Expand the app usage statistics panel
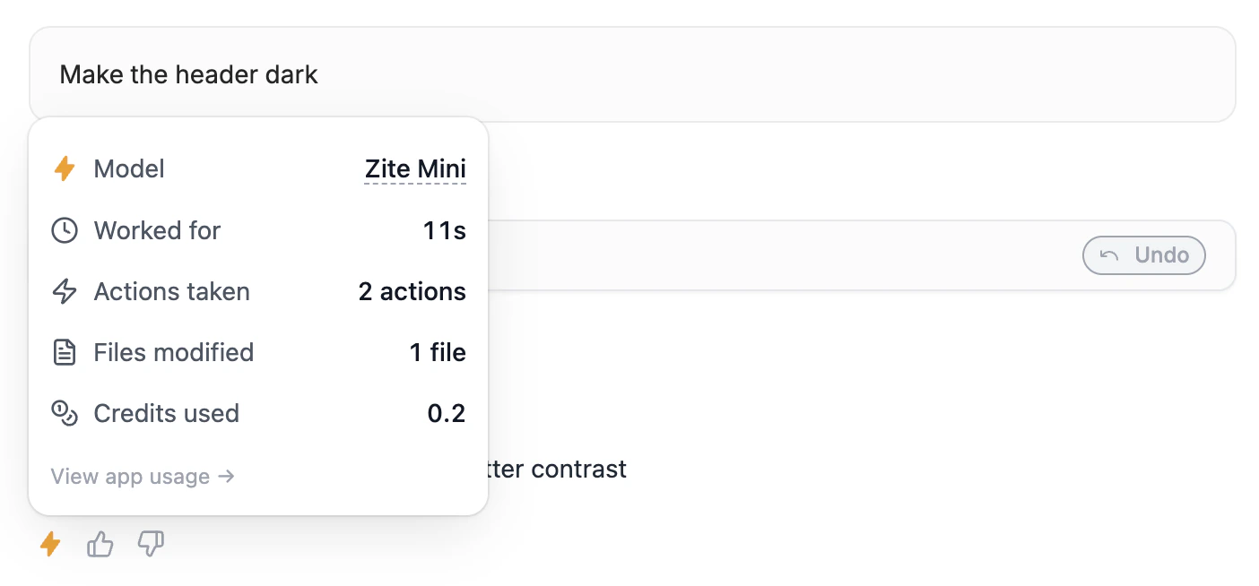This screenshot has height=586, width=1259. point(142,477)
